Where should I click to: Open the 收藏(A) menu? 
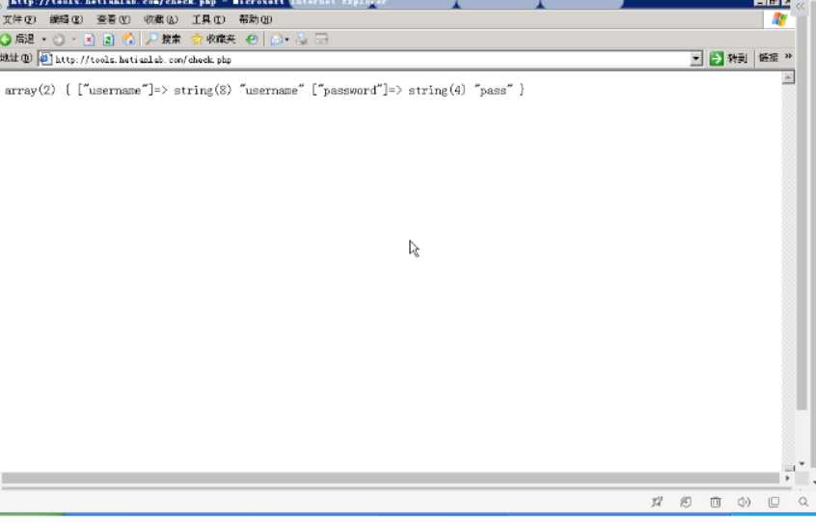[x=161, y=19]
